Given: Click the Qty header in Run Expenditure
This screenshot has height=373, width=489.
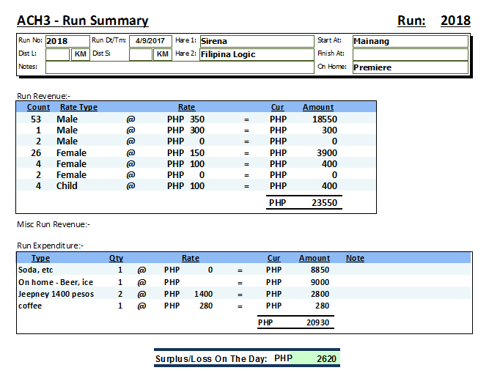Looking at the screenshot, I should click(117, 258).
